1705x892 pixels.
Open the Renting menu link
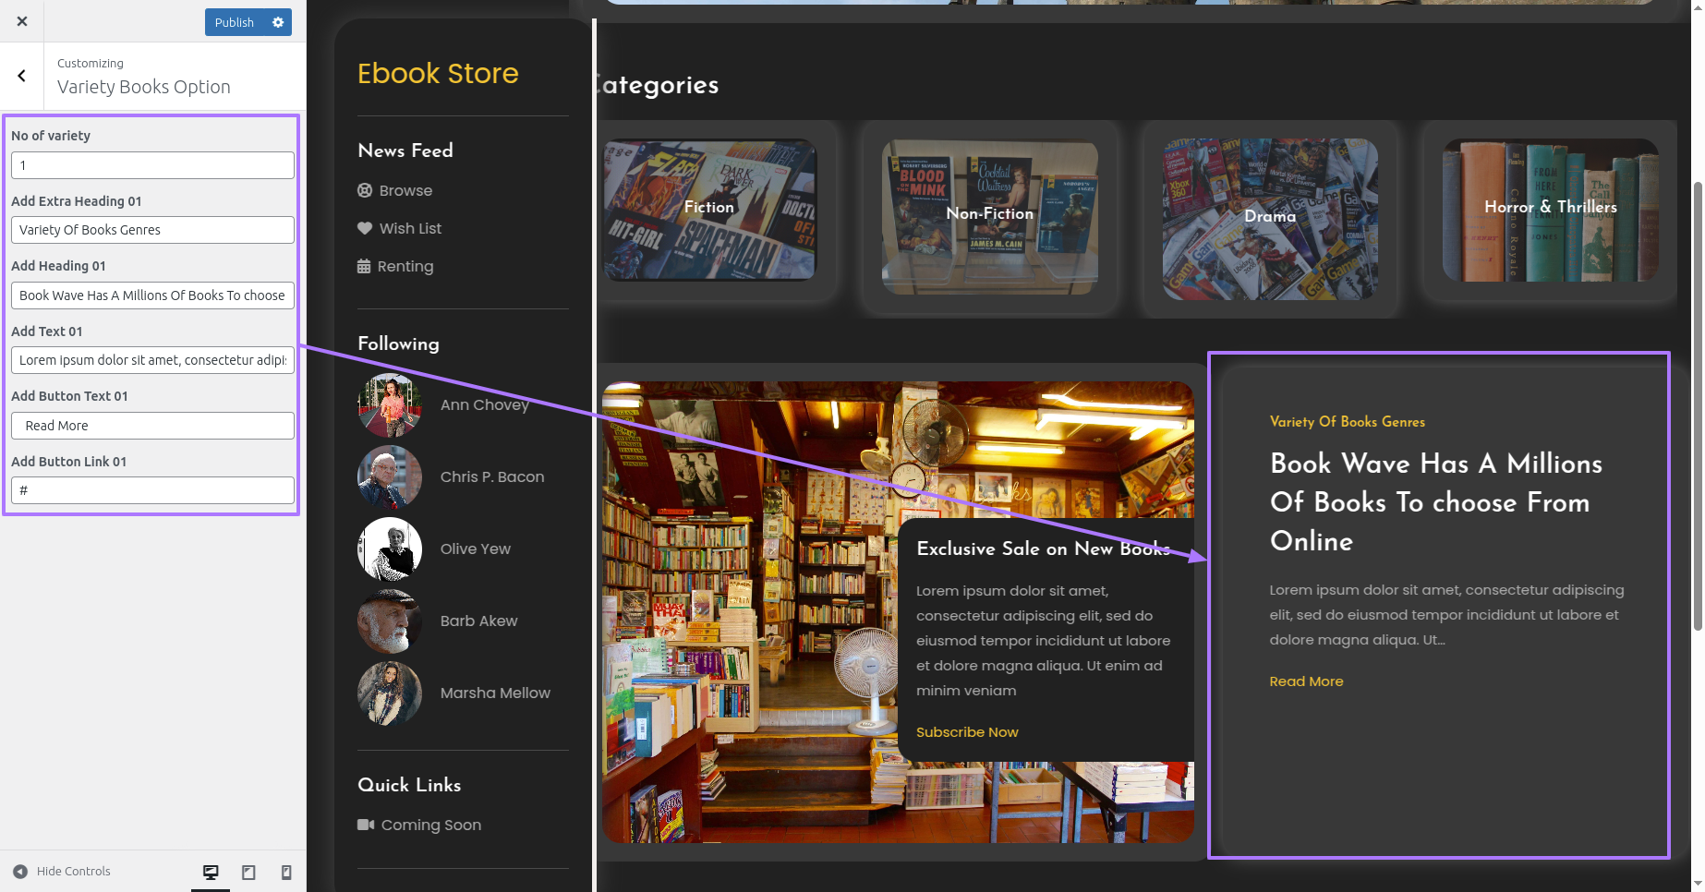(405, 266)
